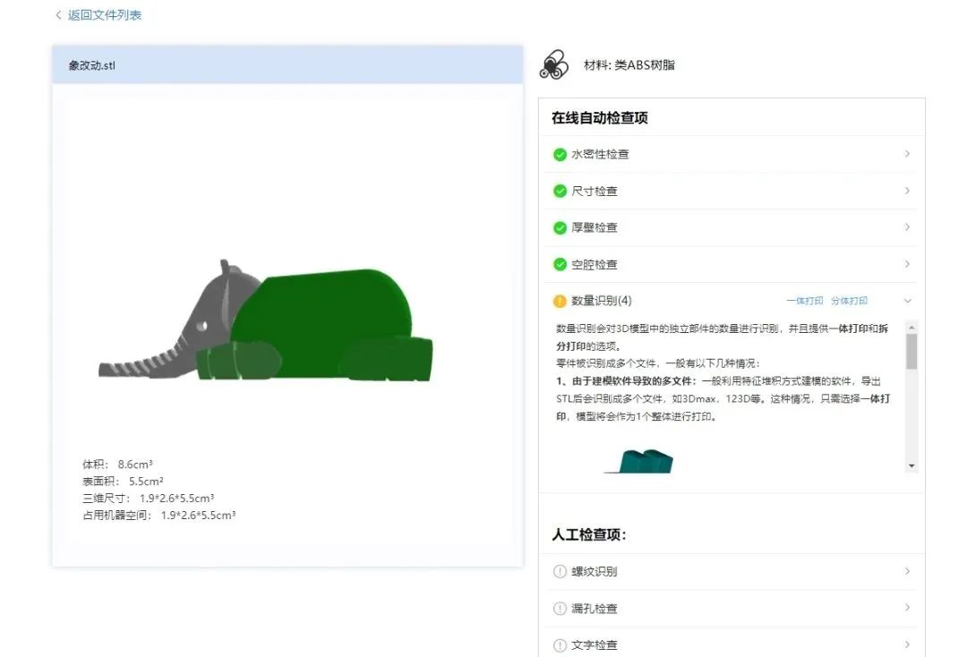Click orange warning icon beside 数量识别

[560, 301]
